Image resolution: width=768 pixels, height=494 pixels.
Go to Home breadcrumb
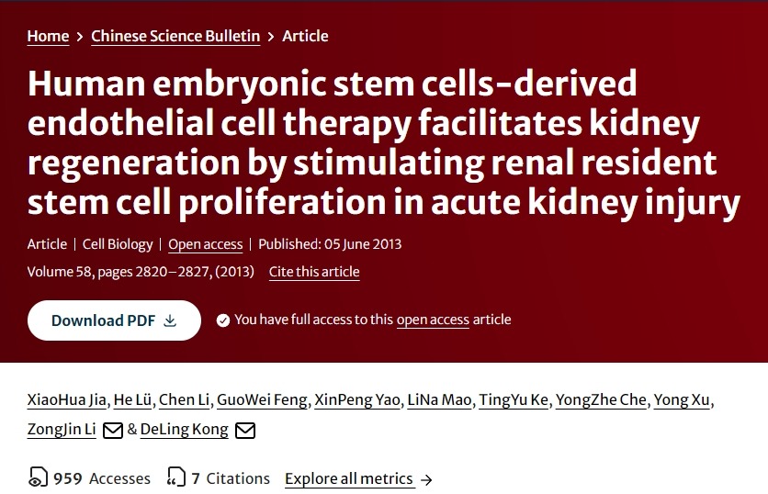tap(48, 36)
